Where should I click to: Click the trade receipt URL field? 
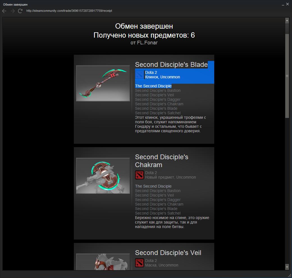69,11
